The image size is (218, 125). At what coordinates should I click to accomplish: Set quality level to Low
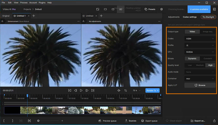pos(190,65)
